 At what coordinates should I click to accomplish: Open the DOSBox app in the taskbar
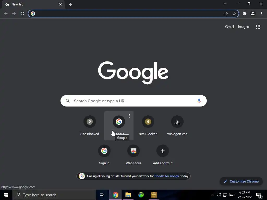(154, 195)
